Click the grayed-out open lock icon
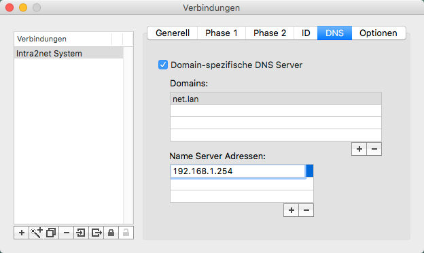Screen dimensions: 424x253 [x=126, y=233]
